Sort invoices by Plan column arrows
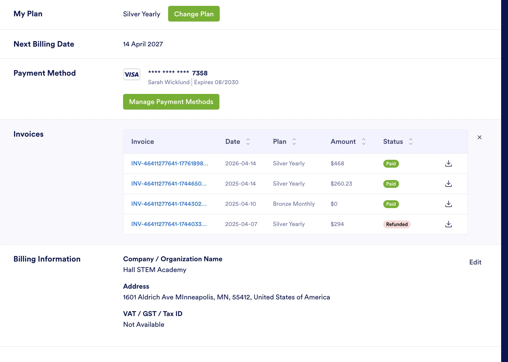The width and height of the screenshot is (508, 362). tap(294, 142)
